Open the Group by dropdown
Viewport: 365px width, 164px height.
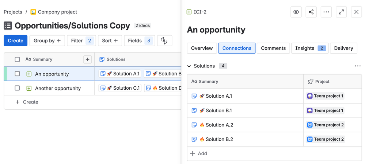[x=47, y=41]
